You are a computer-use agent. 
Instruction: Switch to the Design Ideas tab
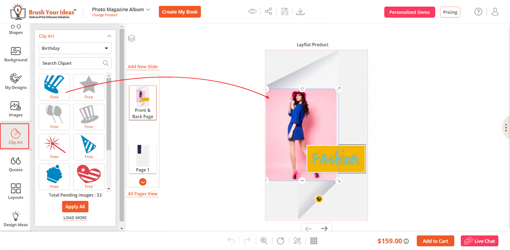[15, 219]
